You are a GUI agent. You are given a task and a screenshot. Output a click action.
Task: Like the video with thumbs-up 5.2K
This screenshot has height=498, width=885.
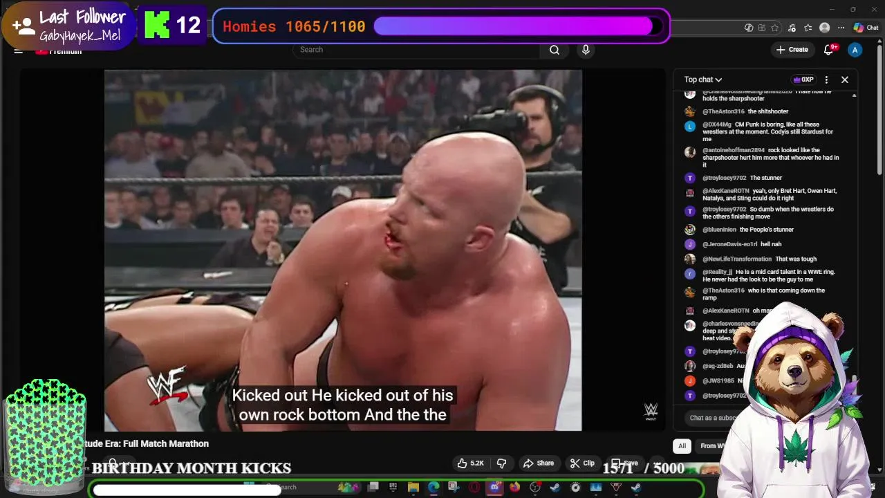click(470, 463)
